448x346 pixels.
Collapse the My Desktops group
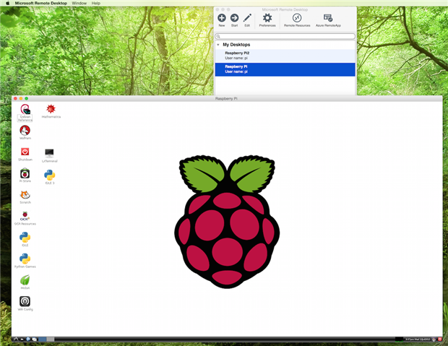(218, 45)
